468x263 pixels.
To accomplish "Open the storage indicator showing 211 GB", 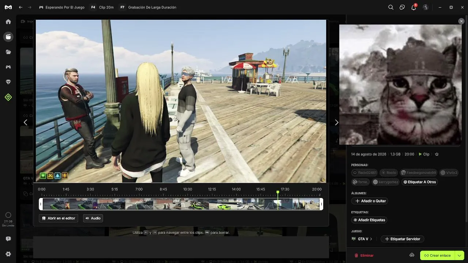I will tap(8, 219).
